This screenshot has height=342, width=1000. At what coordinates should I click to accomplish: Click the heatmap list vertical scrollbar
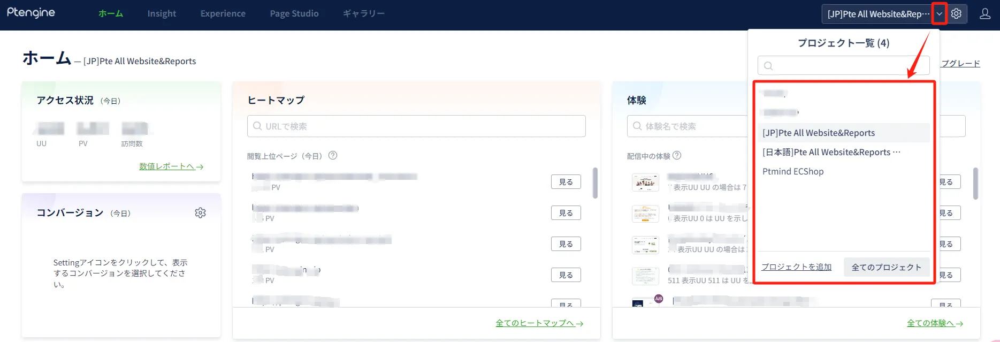595,183
